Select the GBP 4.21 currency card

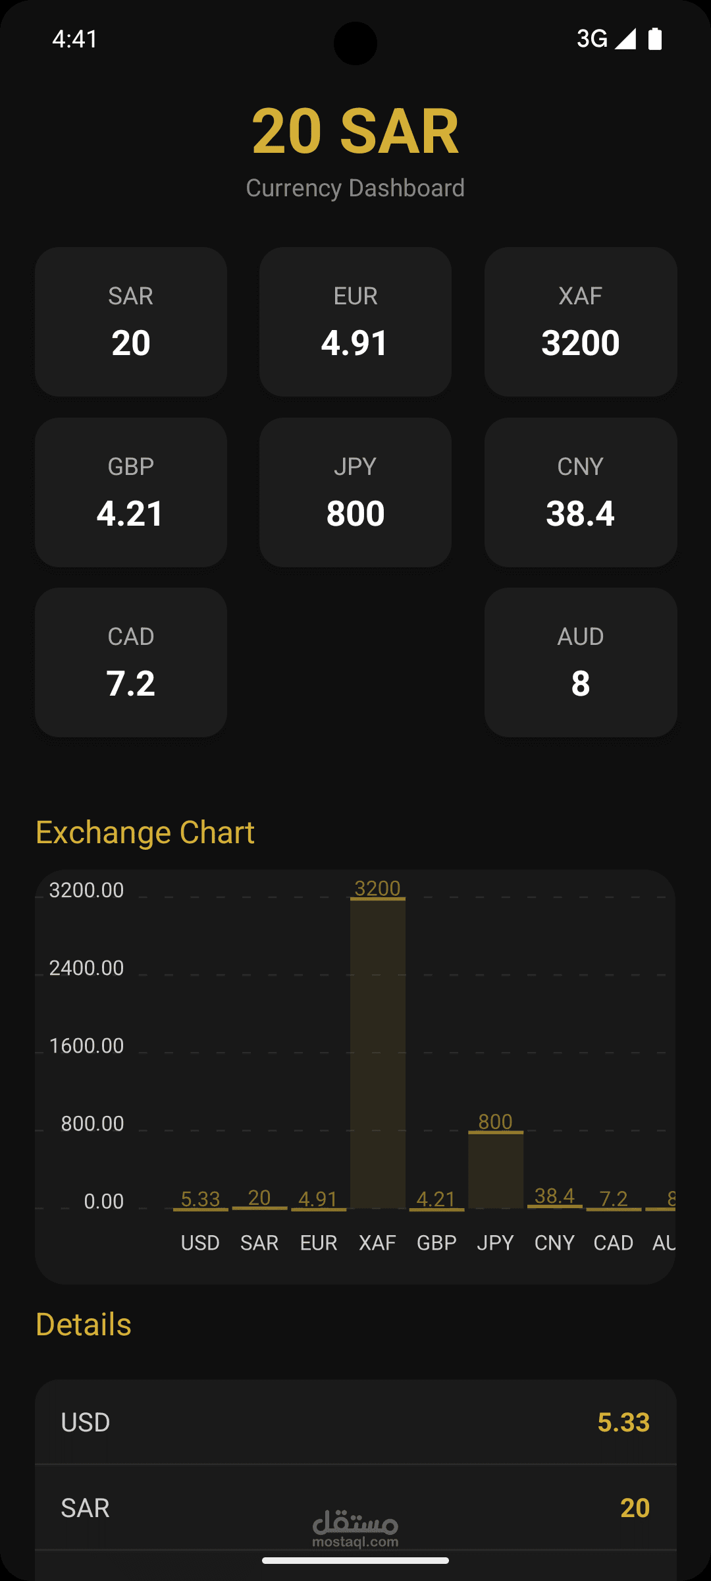click(131, 492)
